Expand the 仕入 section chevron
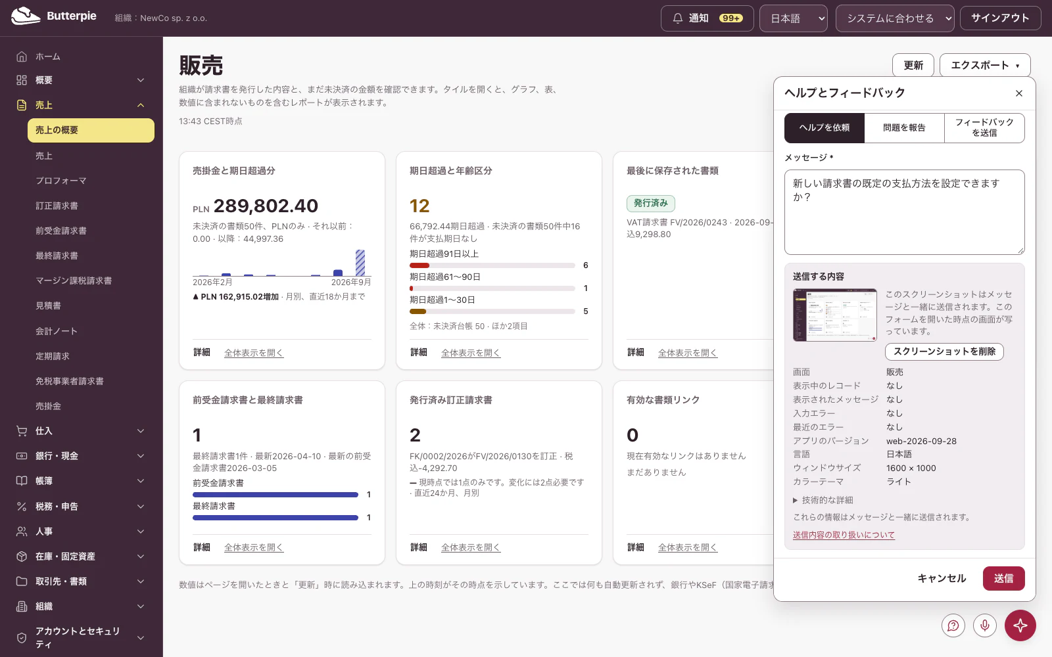 pos(141,431)
